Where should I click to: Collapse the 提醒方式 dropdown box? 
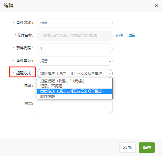click(x=75, y=73)
